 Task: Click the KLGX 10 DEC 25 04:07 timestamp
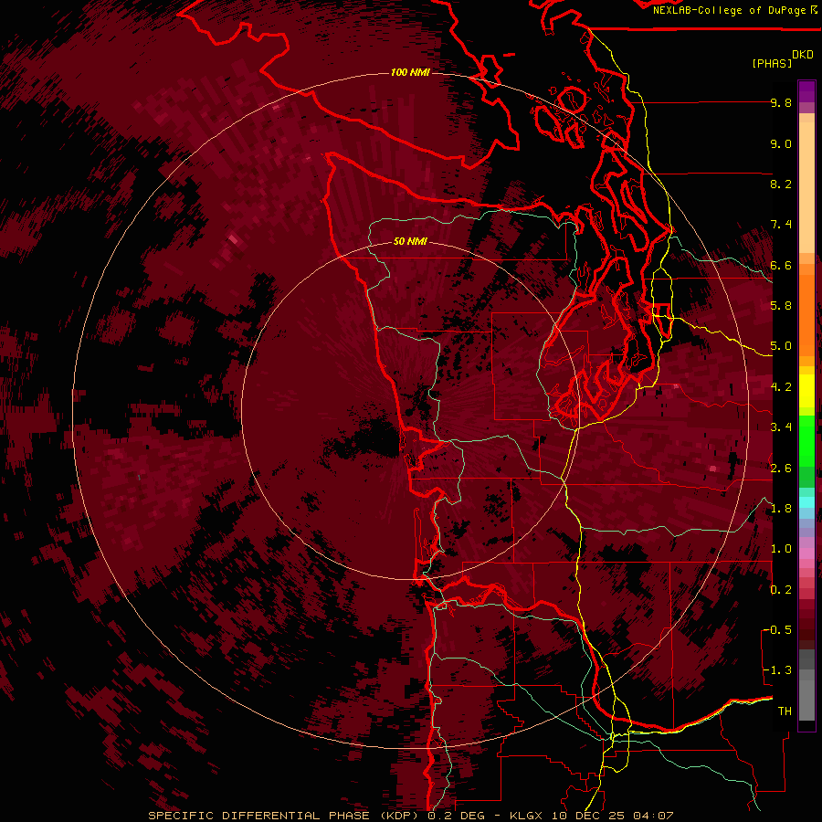tap(592, 816)
